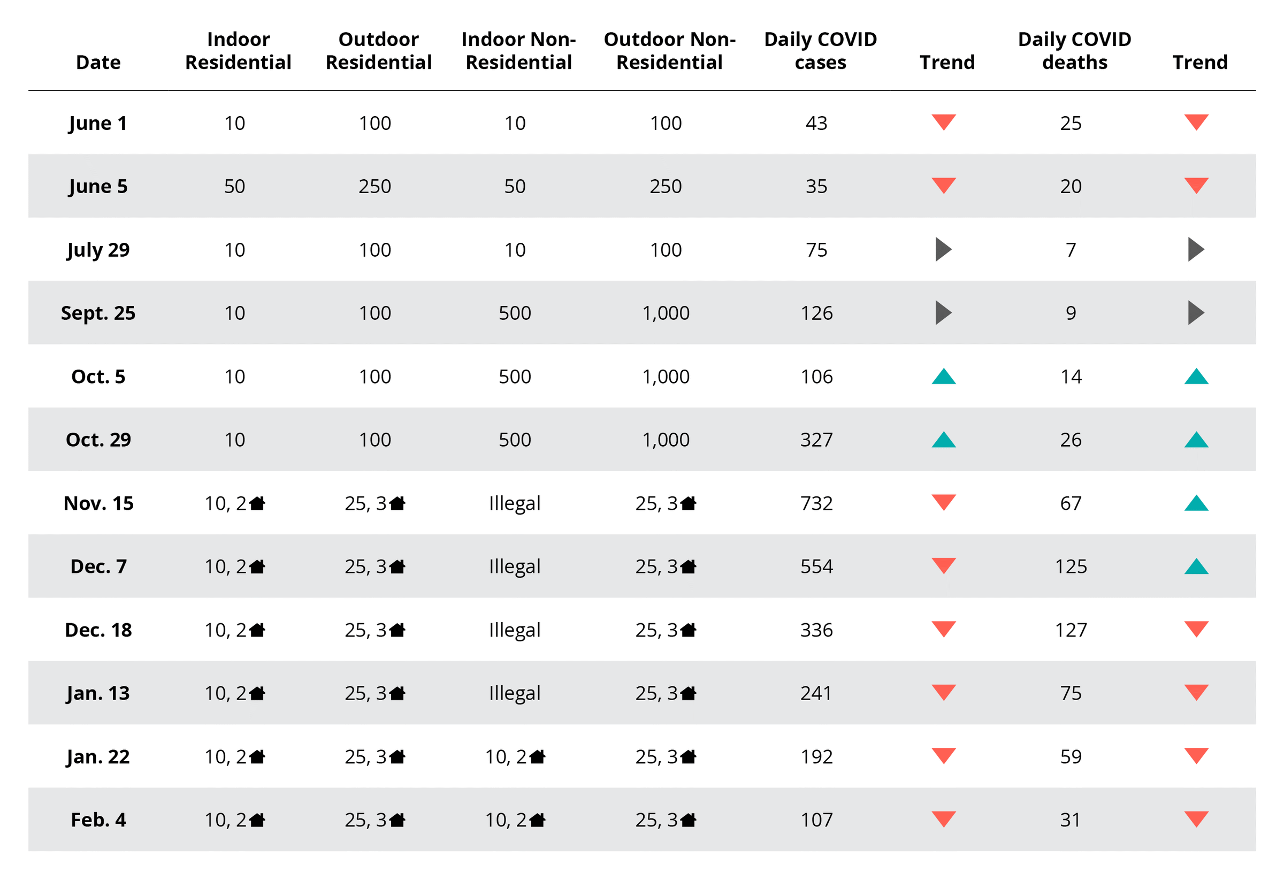This screenshot has height=881, width=1284.
Task: Click the red down arrow in June 1 cases trend
Action: click(944, 121)
